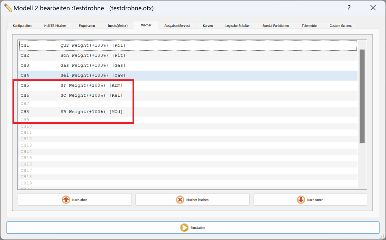The image size is (386, 240).
Task: Click the mixer list vertical scrollbar
Action: (x=362, y=96)
